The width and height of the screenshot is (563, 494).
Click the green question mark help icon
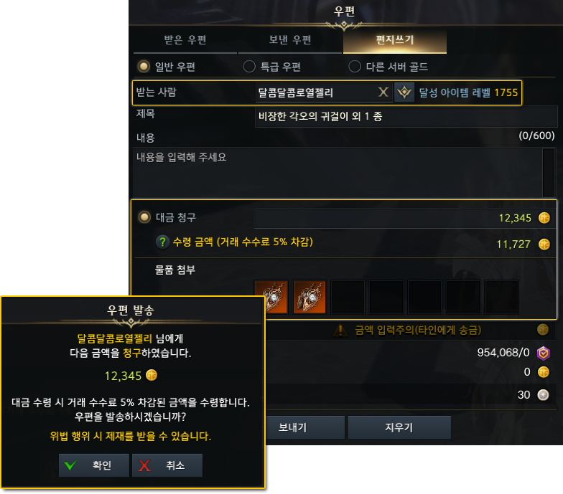162,242
